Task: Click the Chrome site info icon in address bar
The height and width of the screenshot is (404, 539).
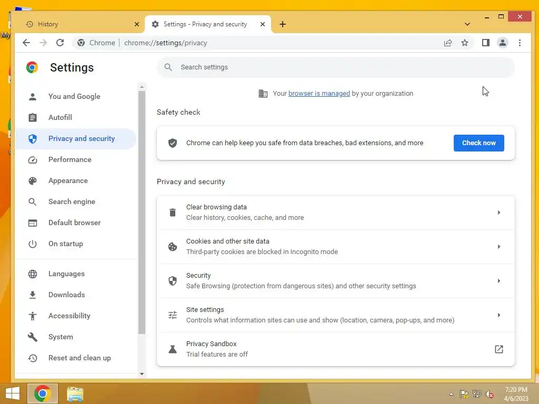Action: [81, 43]
